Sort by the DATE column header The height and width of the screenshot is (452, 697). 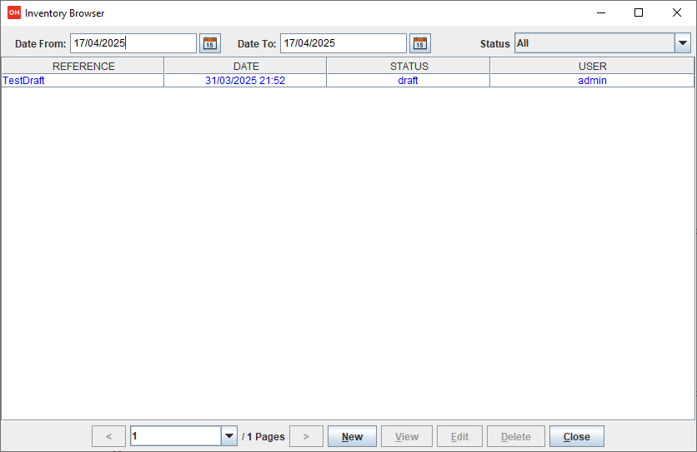point(246,66)
